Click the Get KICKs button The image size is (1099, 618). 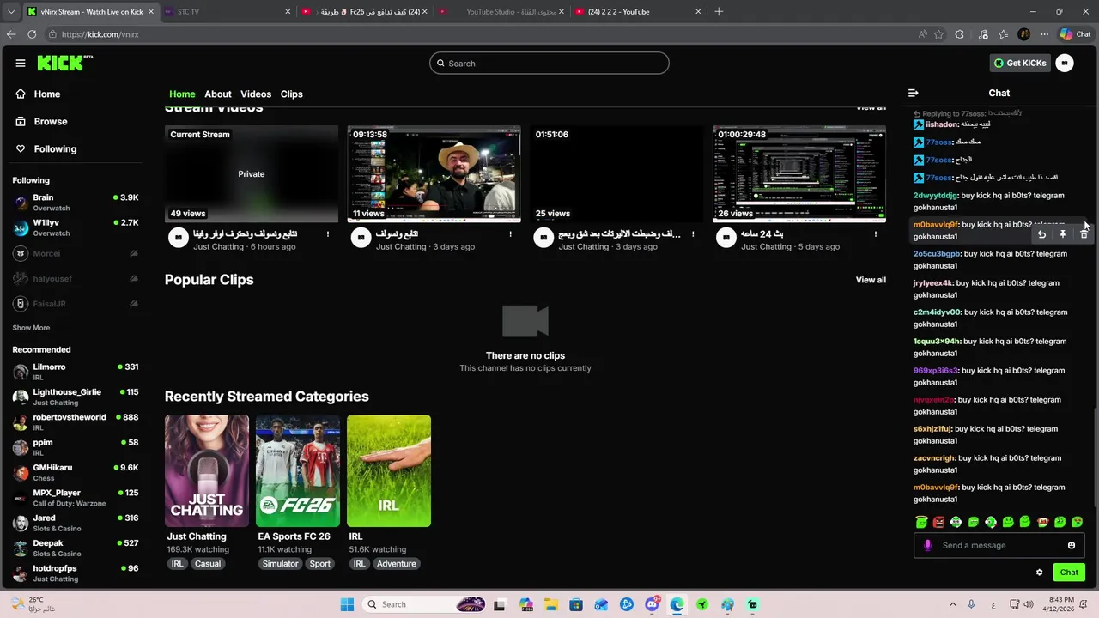click(1020, 63)
